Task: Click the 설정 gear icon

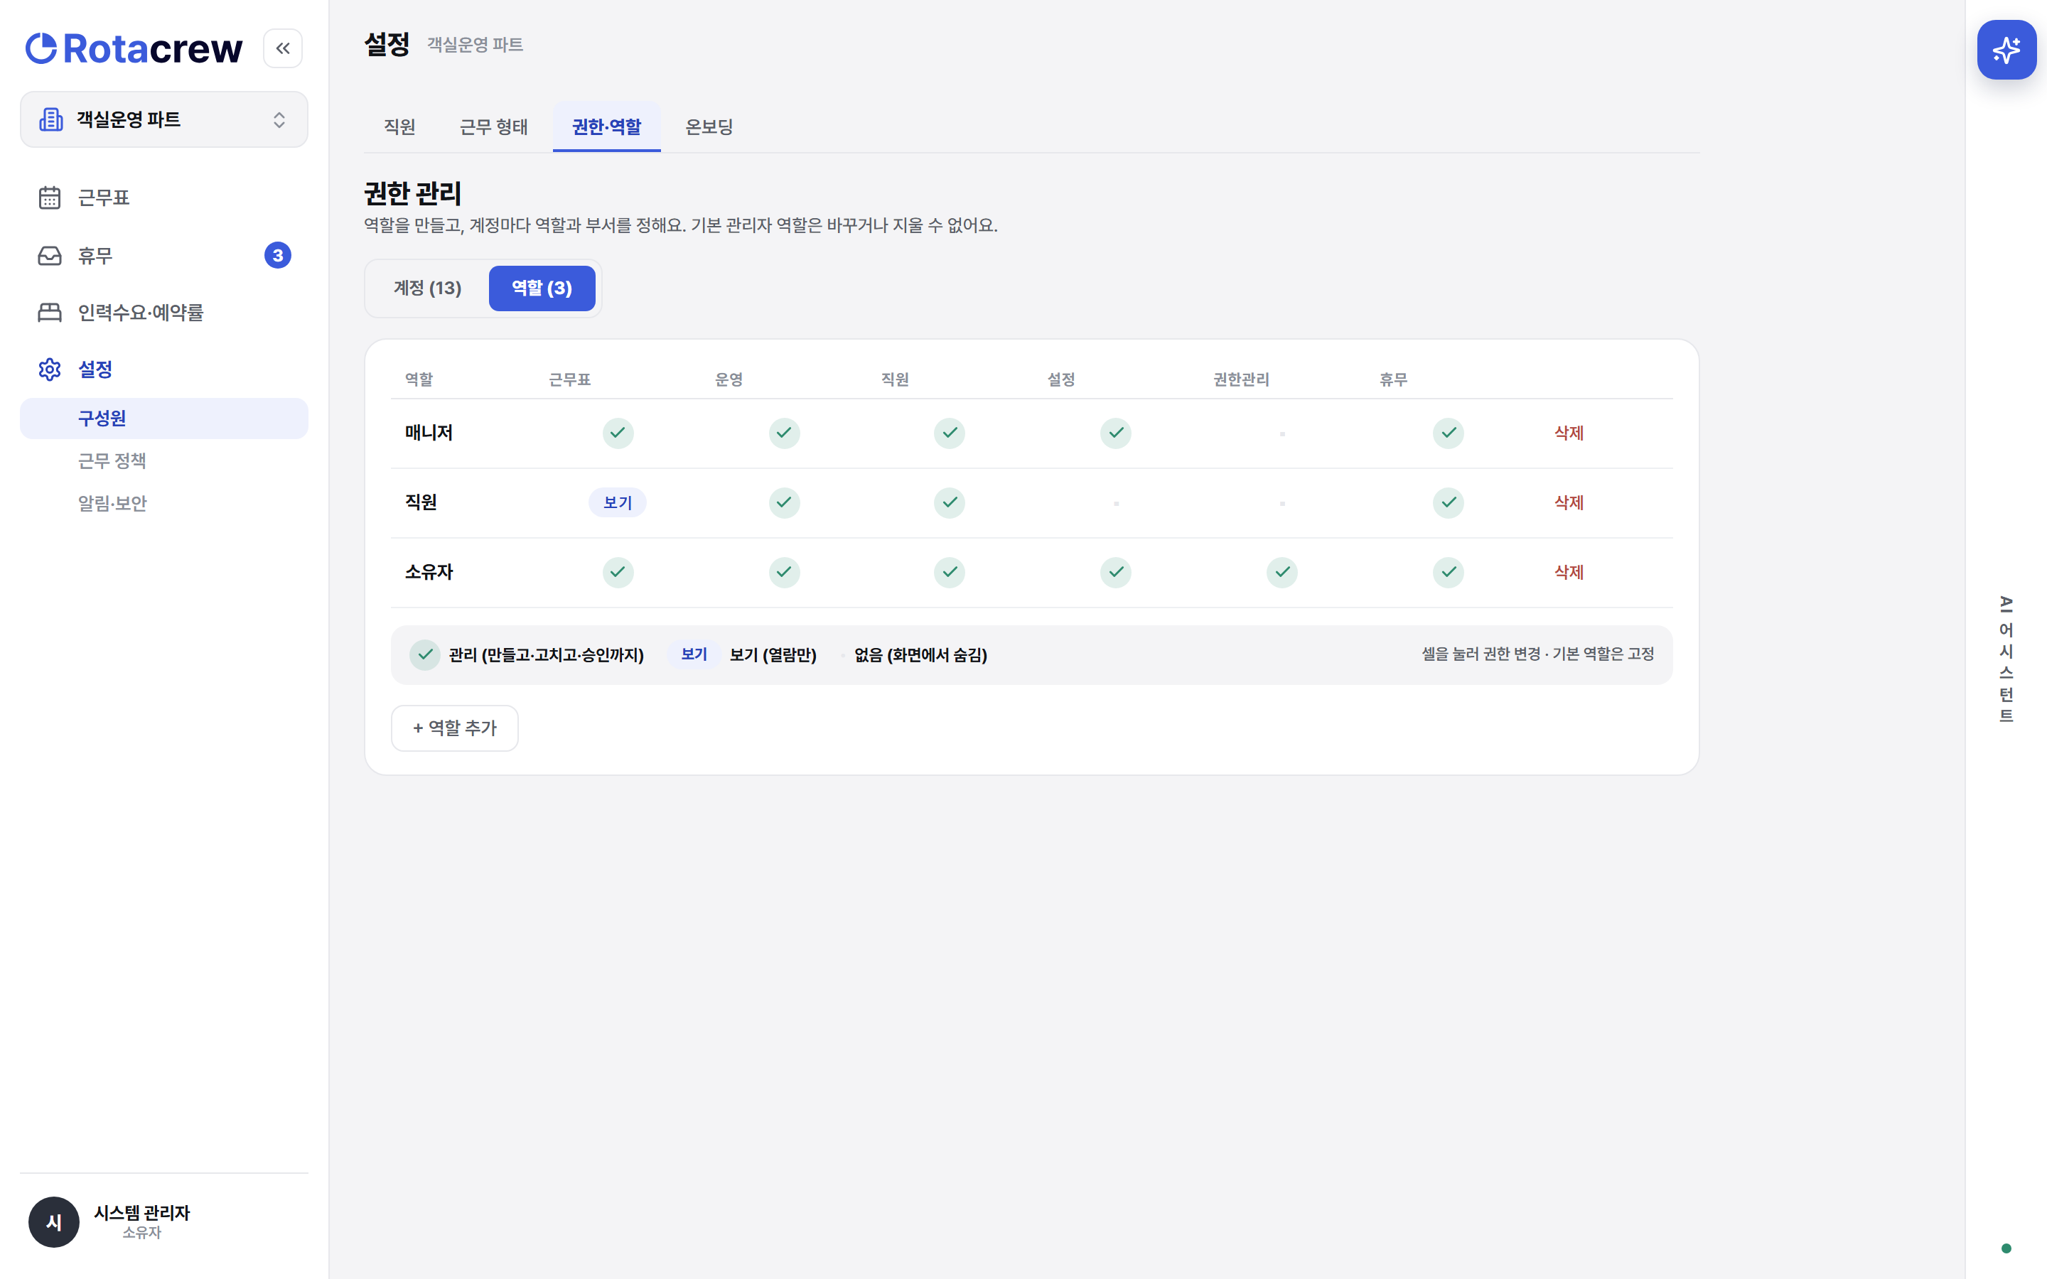Action: (50, 369)
